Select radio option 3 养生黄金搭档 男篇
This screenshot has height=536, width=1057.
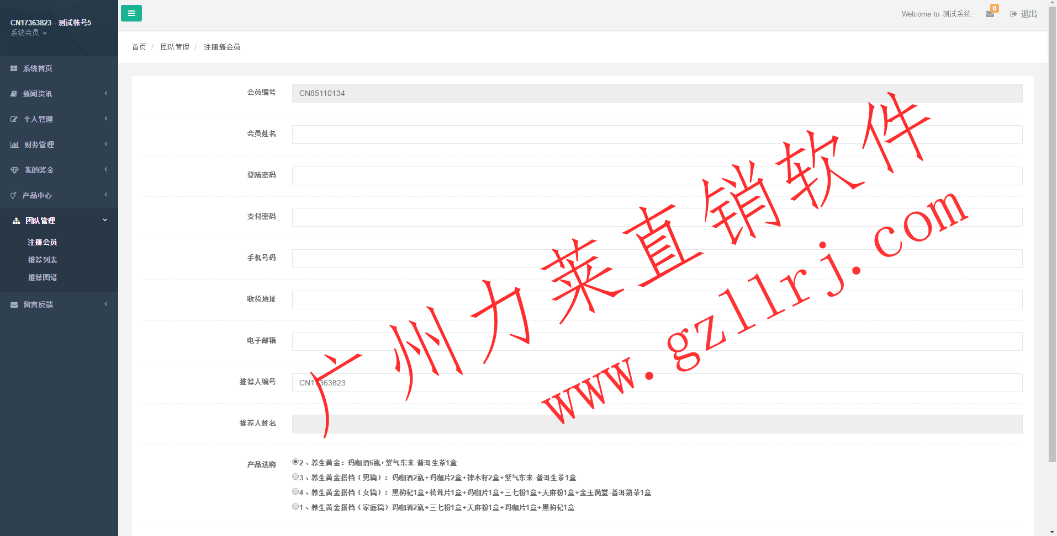pos(295,477)
